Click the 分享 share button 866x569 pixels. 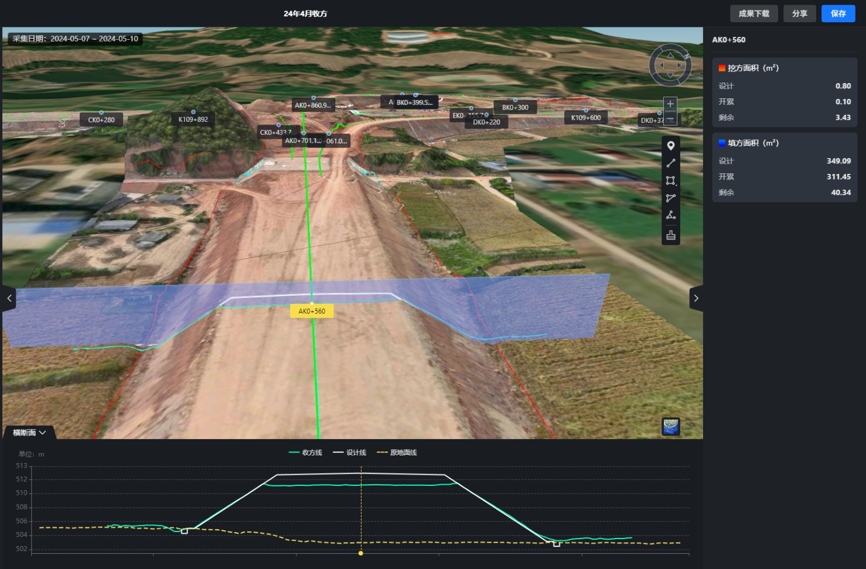(799, 13)
